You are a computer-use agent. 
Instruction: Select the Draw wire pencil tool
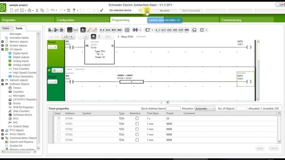click(x=89, y=30)
